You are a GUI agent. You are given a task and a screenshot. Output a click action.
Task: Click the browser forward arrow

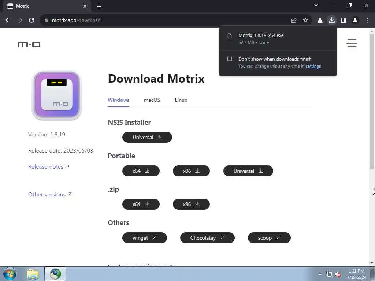(20, 20)
